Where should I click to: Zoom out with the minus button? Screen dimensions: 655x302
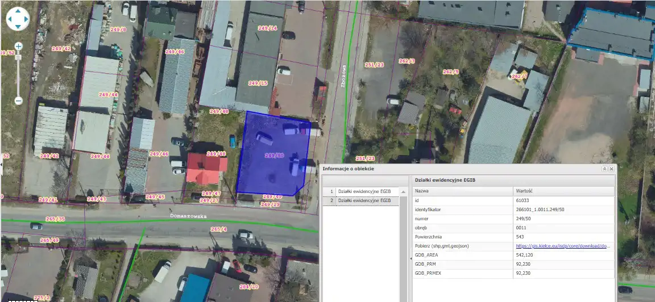pyautogui.click(x=18, y=100)
